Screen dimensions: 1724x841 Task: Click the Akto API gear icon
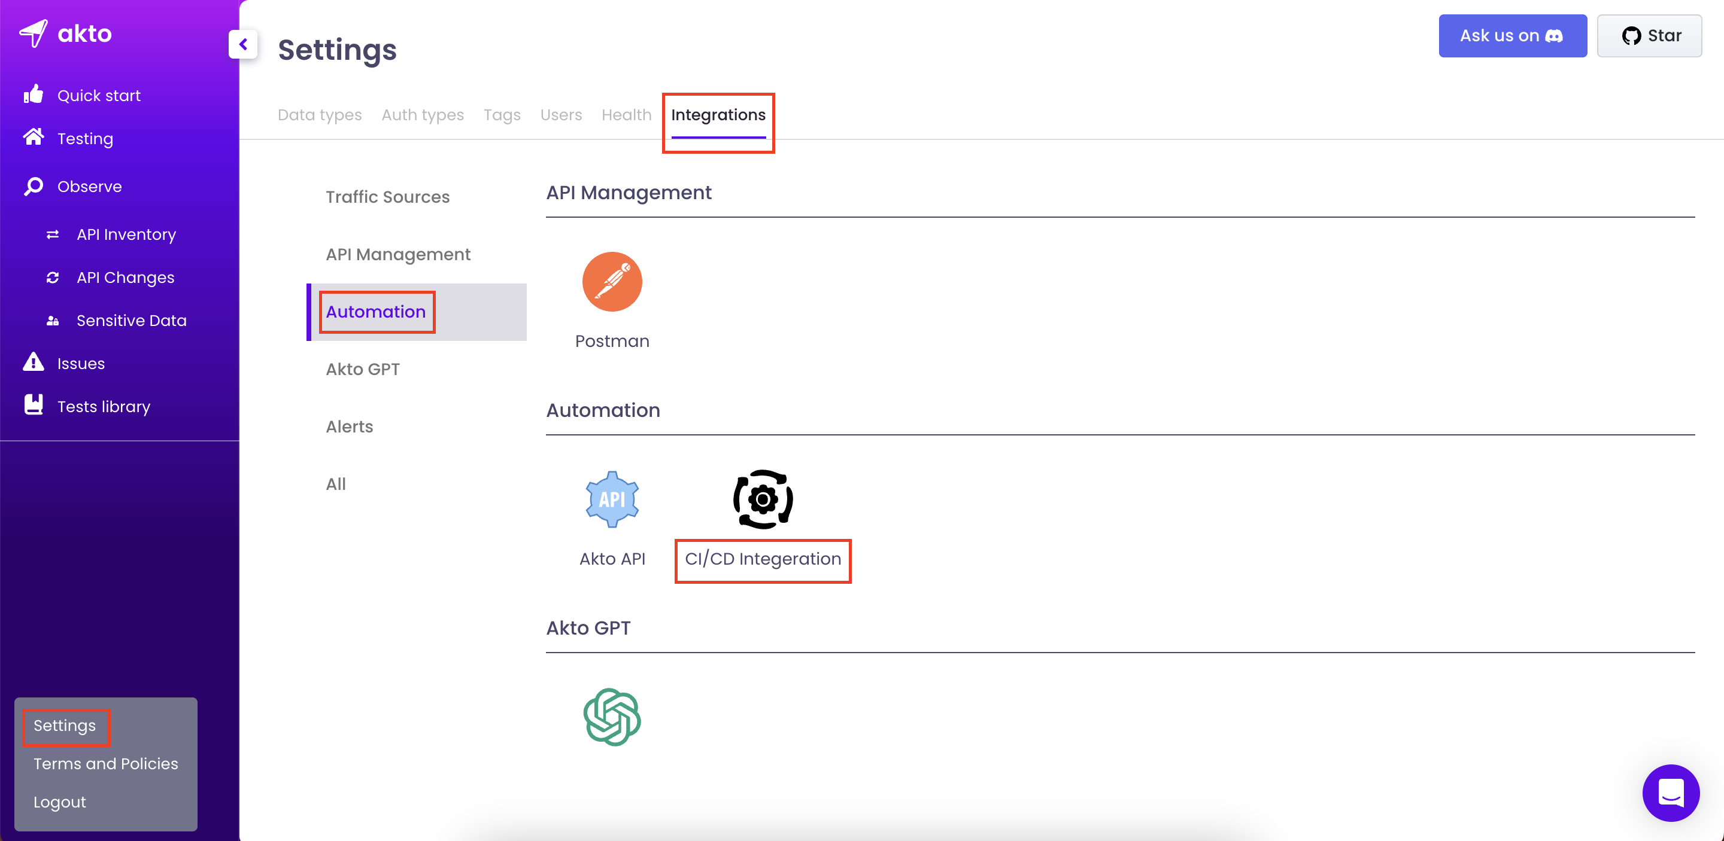tap(612, 499)
